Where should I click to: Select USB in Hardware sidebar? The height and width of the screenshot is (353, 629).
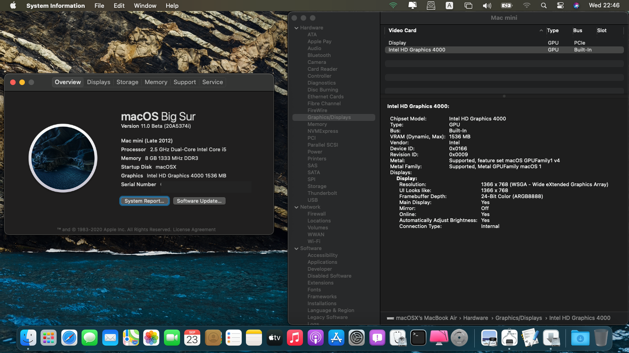[313, 200]
